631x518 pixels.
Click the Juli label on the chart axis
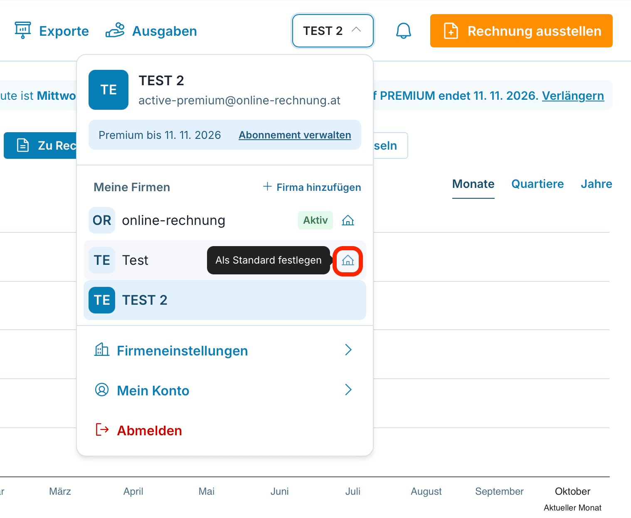(352, 491)
